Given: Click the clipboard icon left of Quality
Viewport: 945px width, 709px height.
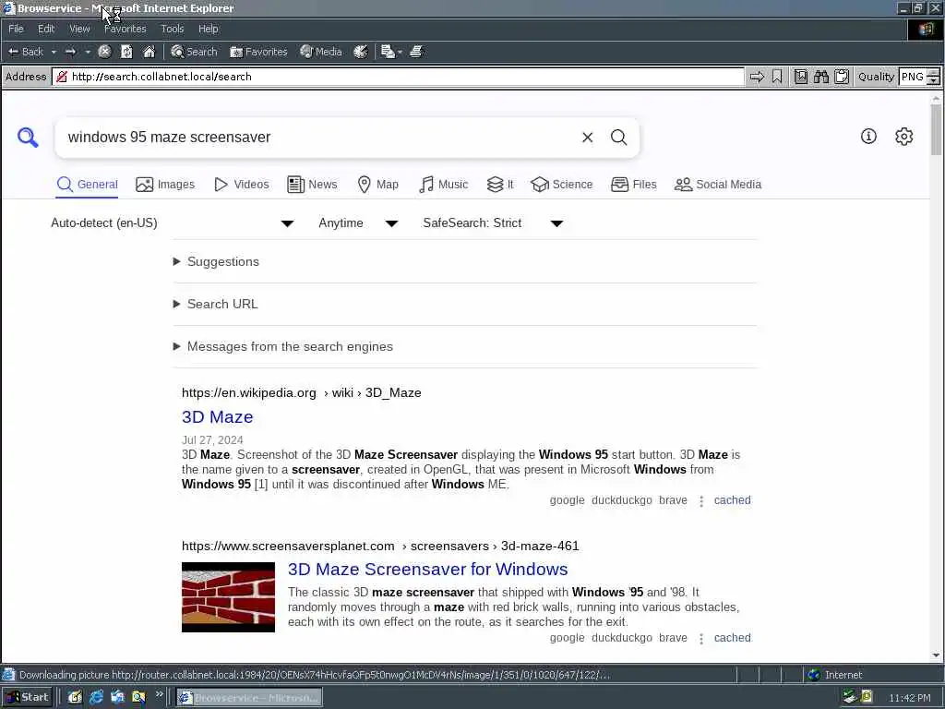Looking at the screenshot, I should (842, 77).
